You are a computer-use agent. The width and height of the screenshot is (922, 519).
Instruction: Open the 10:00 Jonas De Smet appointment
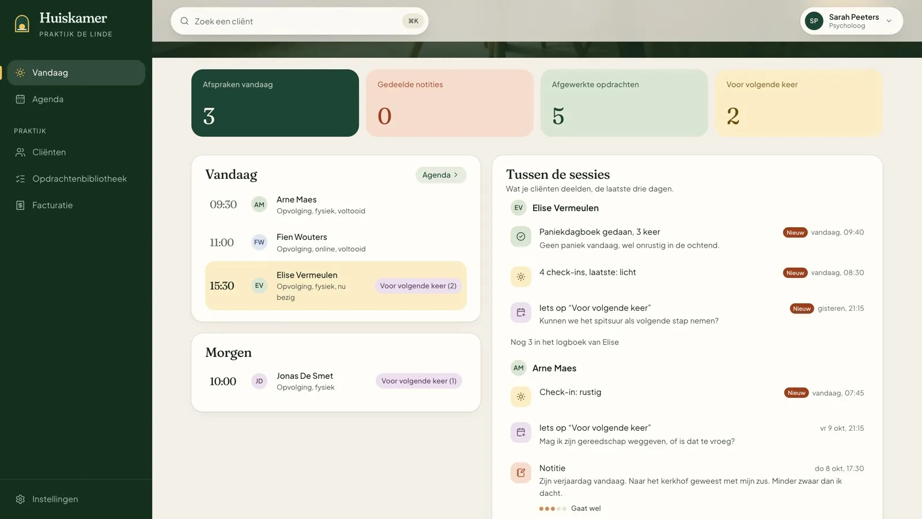(x=336, y=381)
